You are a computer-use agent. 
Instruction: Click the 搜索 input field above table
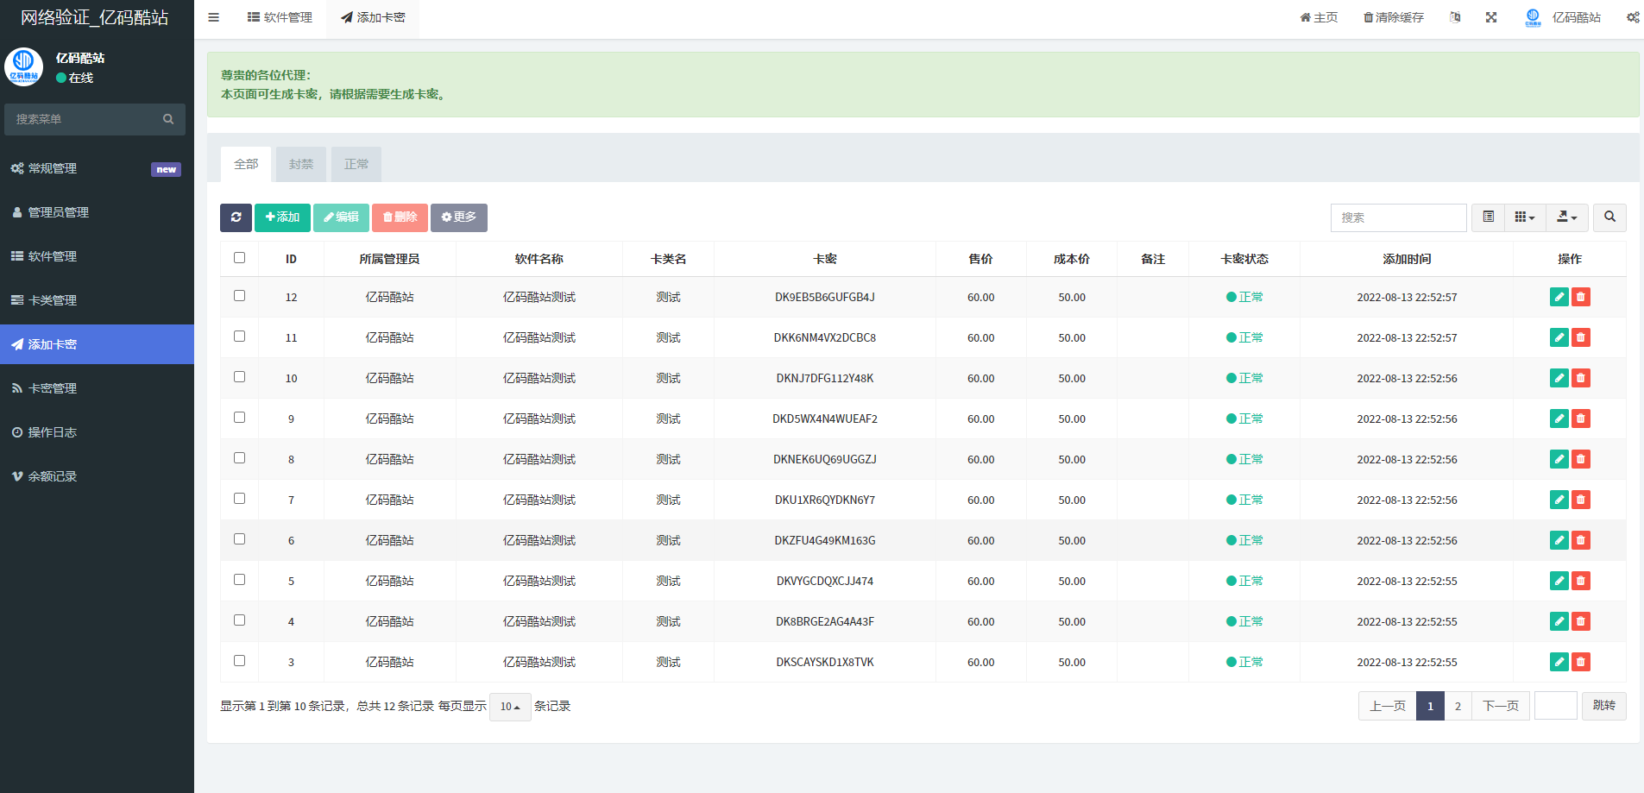pos(1398,217)
